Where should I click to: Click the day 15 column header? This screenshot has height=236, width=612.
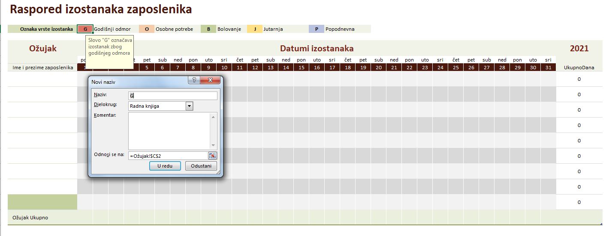pyautogui.click(x=301, y=68)
